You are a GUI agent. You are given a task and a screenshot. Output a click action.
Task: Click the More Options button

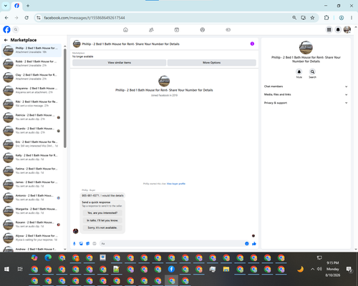212,63
